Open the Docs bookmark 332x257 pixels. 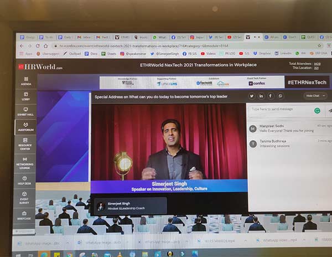[x=91, y=54]
